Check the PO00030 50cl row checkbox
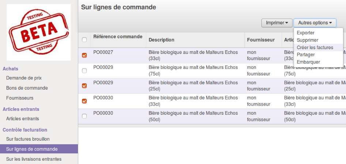 (84, 116)
